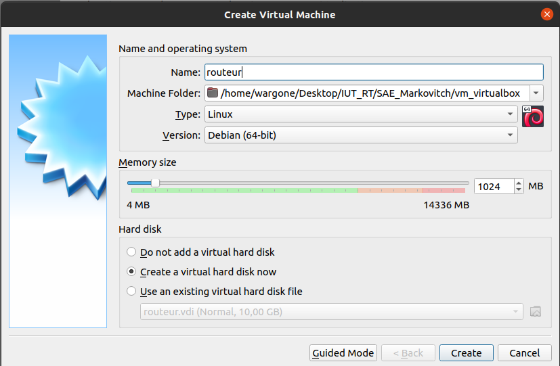This screenshot has width=560, height=366.
Task: Click into the Name field containing routeur
Action: (x=374, y=72)
